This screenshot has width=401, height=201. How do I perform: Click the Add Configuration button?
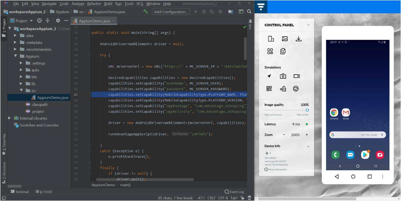(171, 12)
